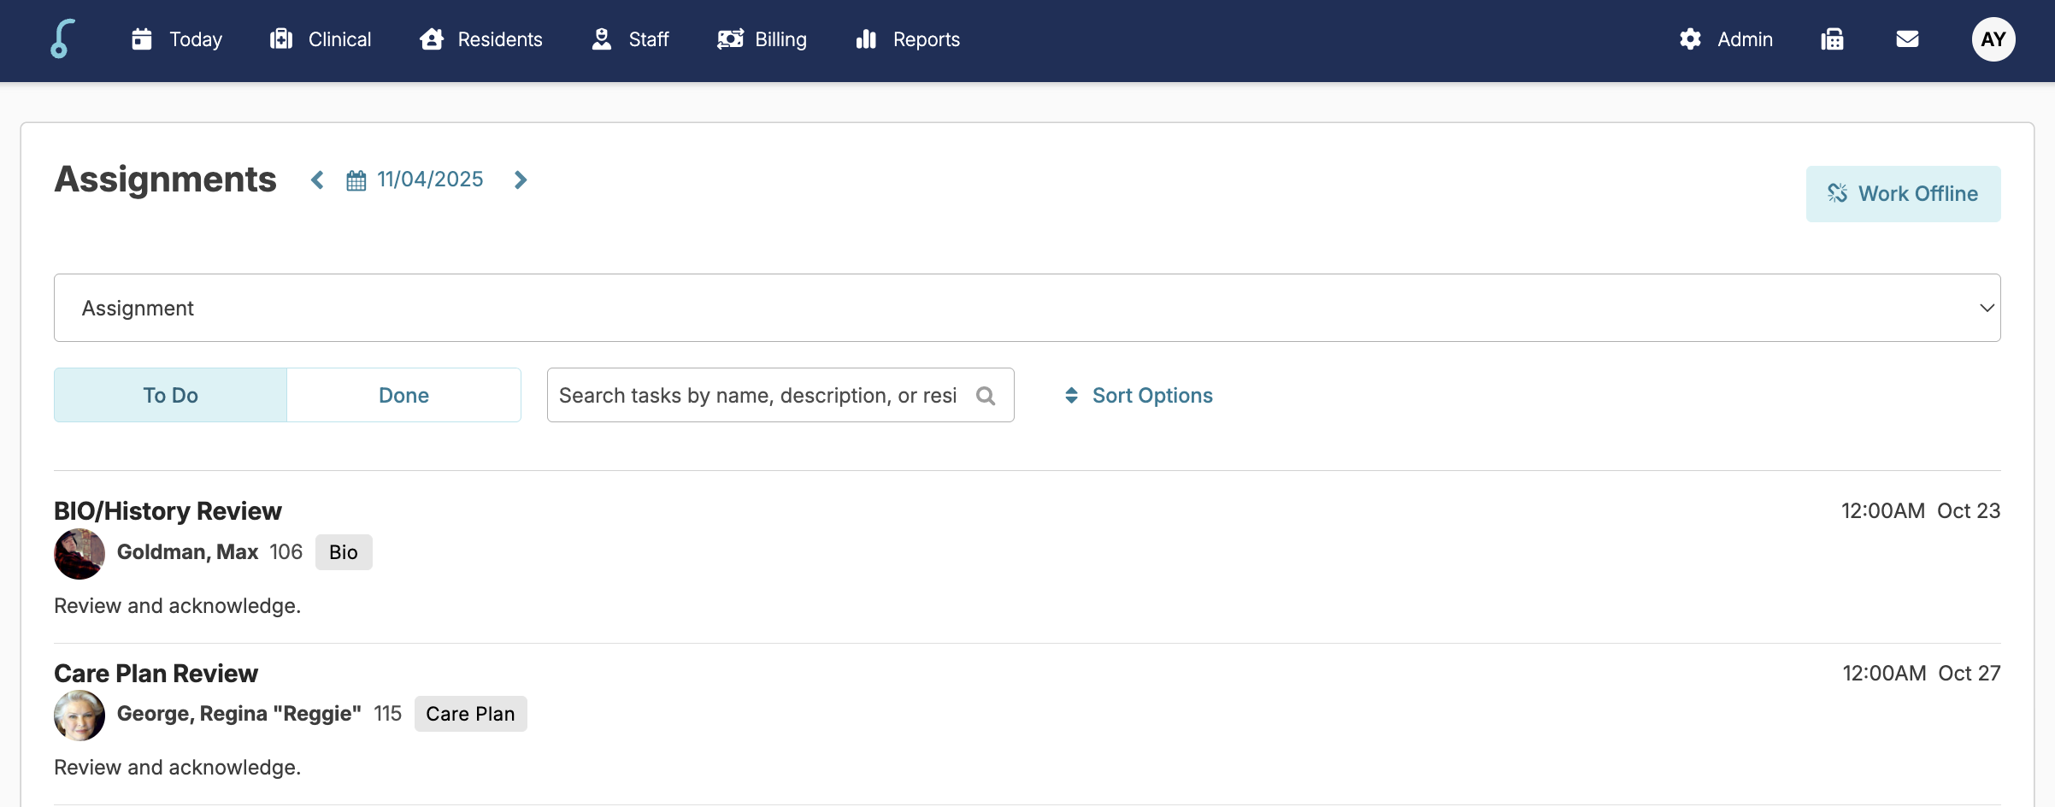The height and width of the screenshot is (807, 2055).
Task: Go to previous day with left chevron
Action: click(x=317, y=180)
